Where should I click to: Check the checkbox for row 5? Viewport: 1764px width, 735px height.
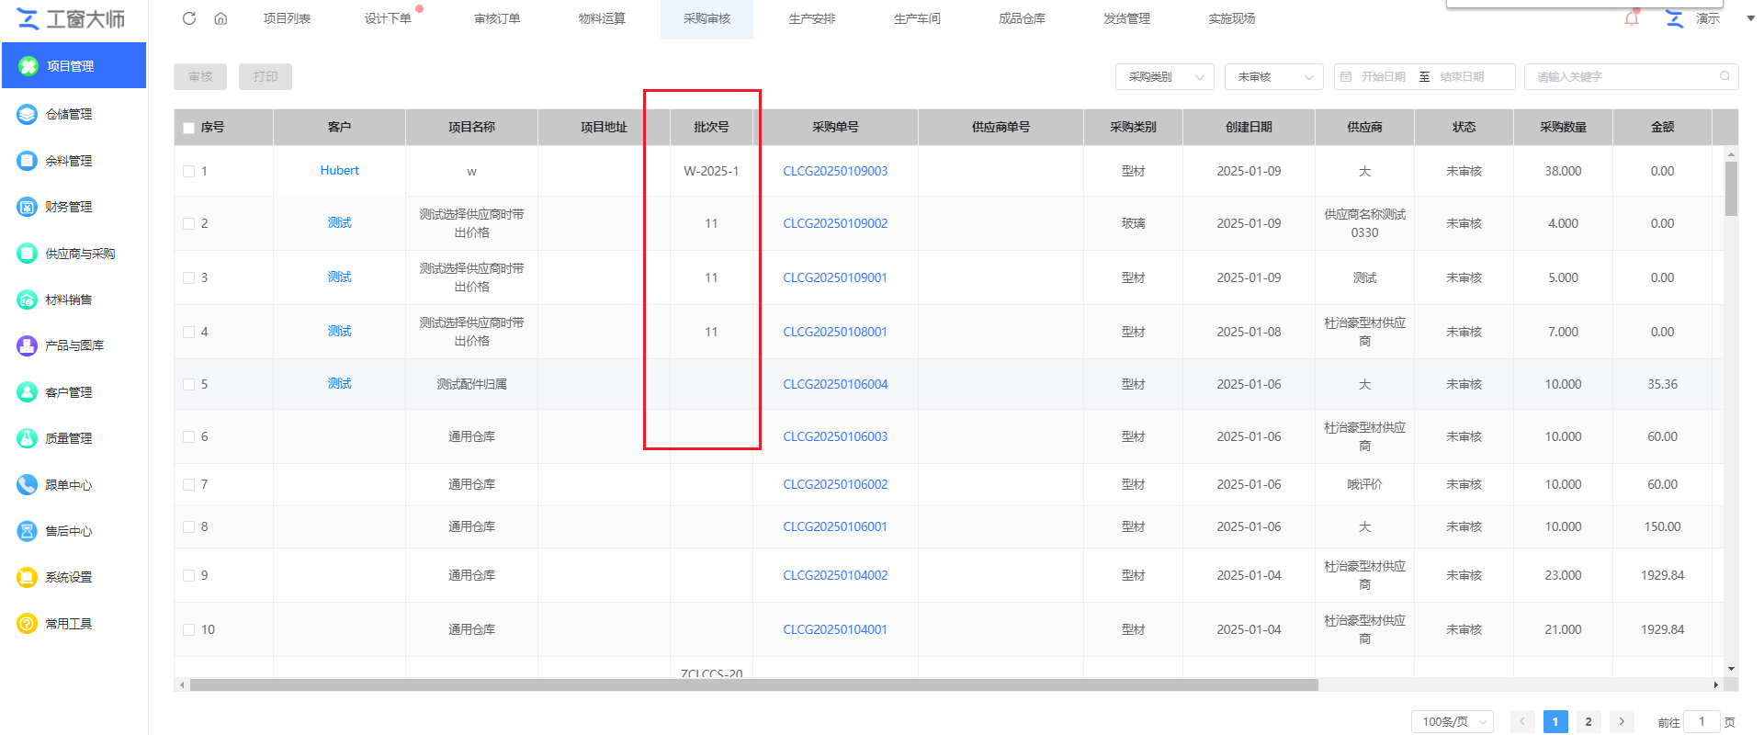(x=189, y=384)
